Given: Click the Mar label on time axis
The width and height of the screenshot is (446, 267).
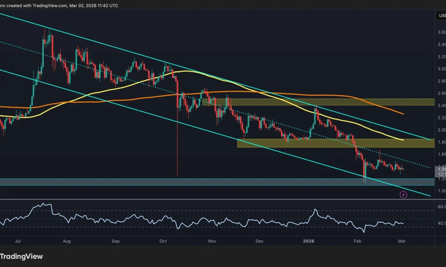Looking at the screenshot, I should click(x=402, y=241).
